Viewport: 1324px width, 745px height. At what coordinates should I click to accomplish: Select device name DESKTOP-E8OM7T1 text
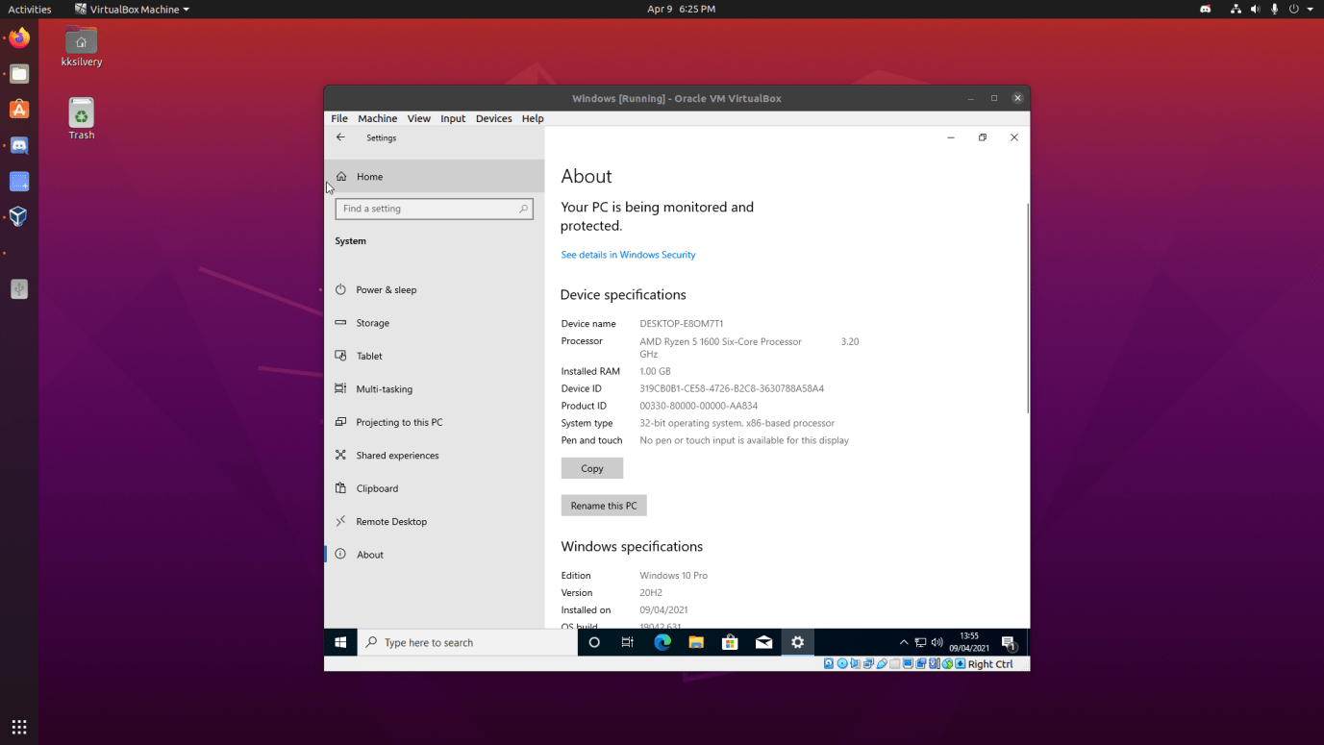[x=682, y=324]
